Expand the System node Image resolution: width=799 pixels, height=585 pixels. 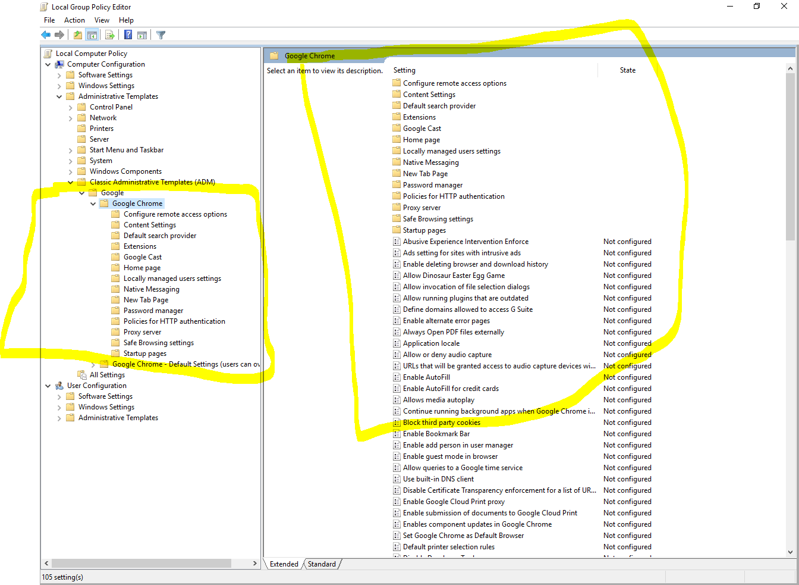pos(71,161)
